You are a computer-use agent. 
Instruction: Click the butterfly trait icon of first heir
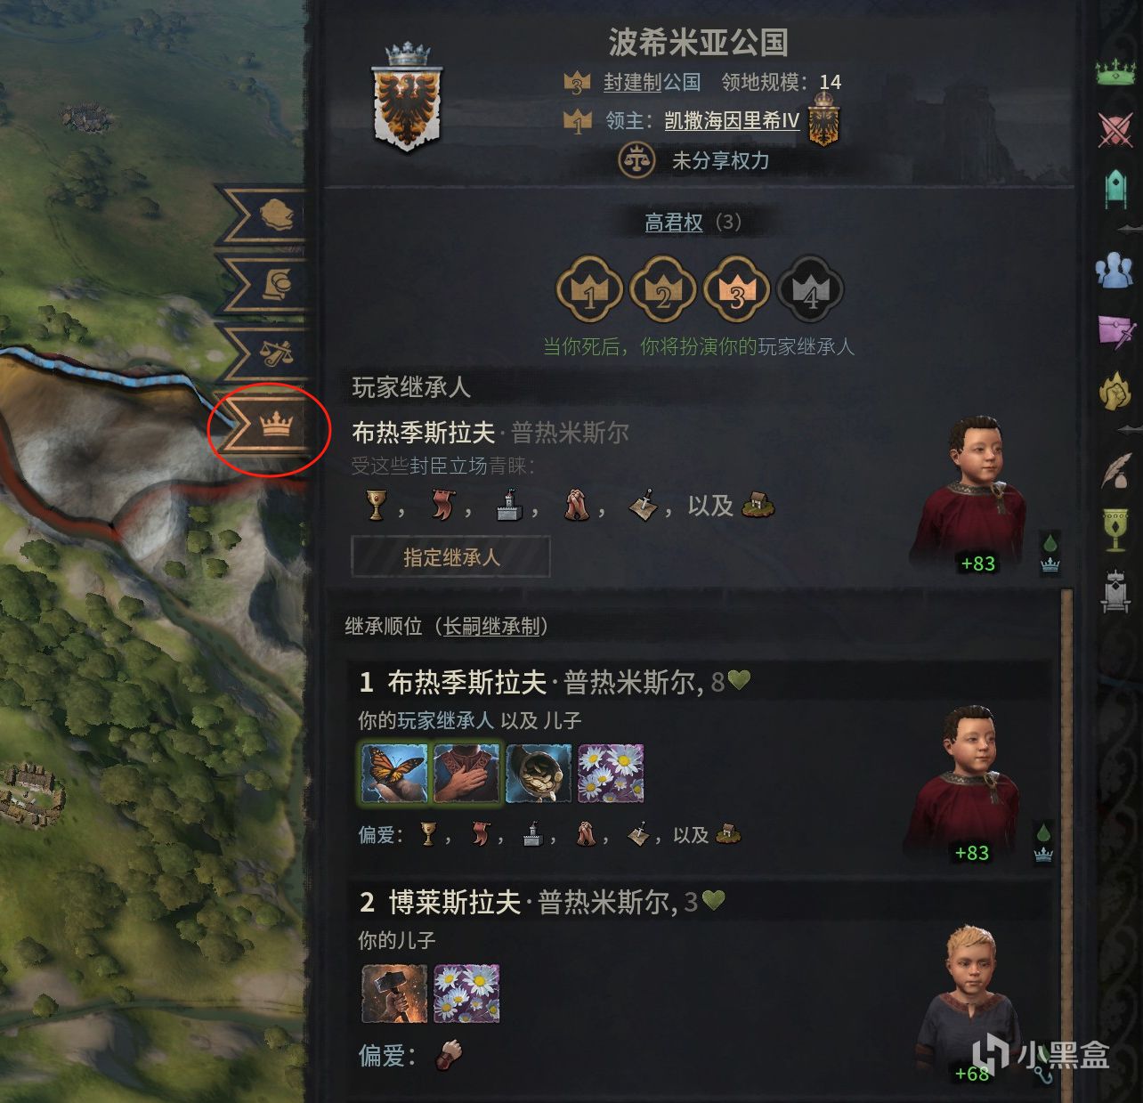393,774
